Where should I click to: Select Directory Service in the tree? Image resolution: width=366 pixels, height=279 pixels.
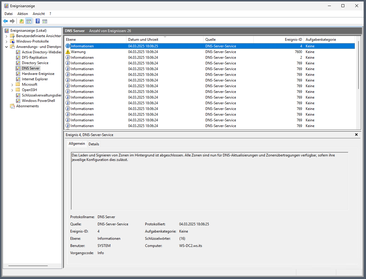tap(35, 63)
